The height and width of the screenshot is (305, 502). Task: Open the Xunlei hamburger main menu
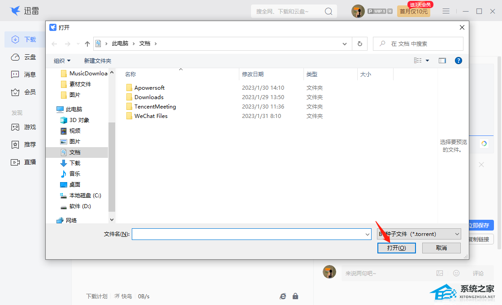[x=446, y=11]
